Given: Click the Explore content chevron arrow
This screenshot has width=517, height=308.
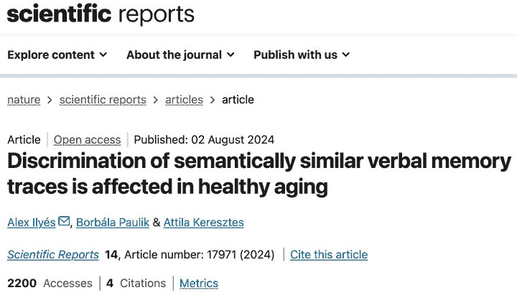Looking at the screenshot, I should [x=103, y=55].
